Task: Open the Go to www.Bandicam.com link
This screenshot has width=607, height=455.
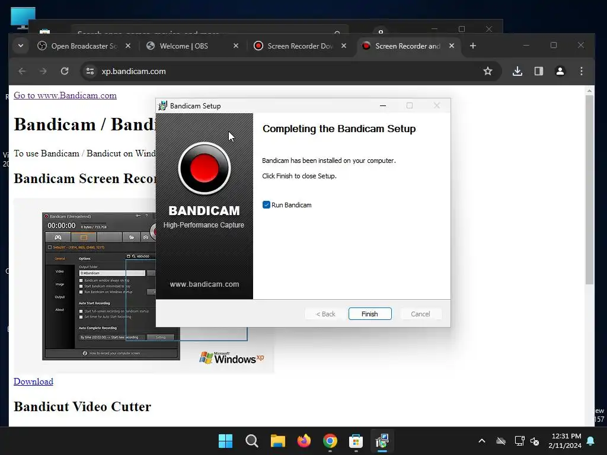Action: click(x=65, y=95)
